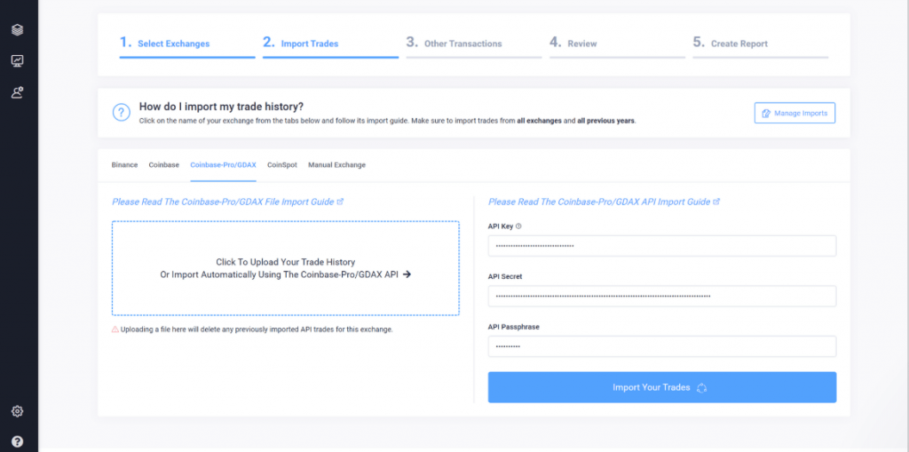The height and width of the screenshot is (452, 909).
Task: Focus the API Secret input field
Action: tap(662, 296)
